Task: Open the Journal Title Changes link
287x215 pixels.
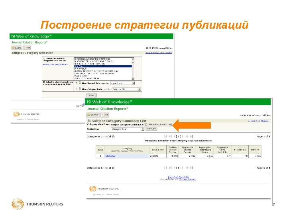Action: pyautogui.click(x=259, y=121)
